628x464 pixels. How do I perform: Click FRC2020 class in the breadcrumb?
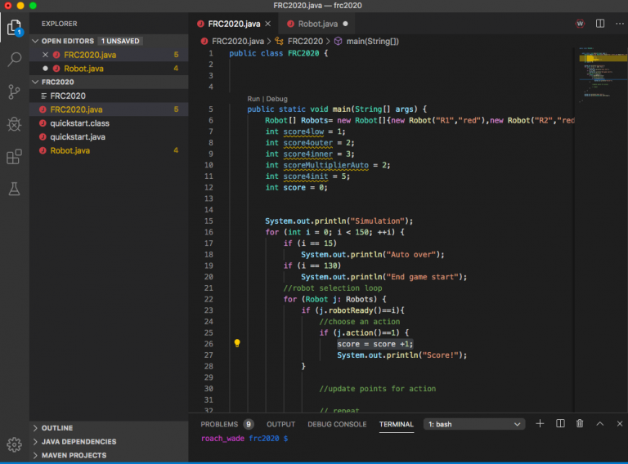coord(305,41)
